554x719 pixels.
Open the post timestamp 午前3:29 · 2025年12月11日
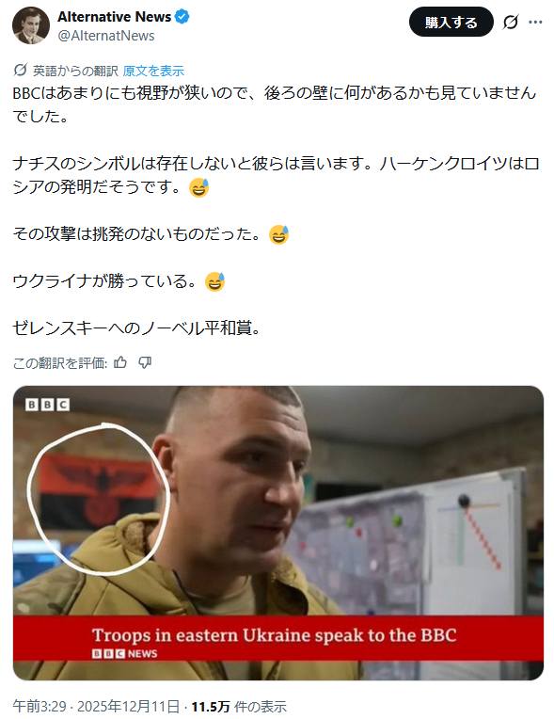pyautogui.click(x=96, y=706)
